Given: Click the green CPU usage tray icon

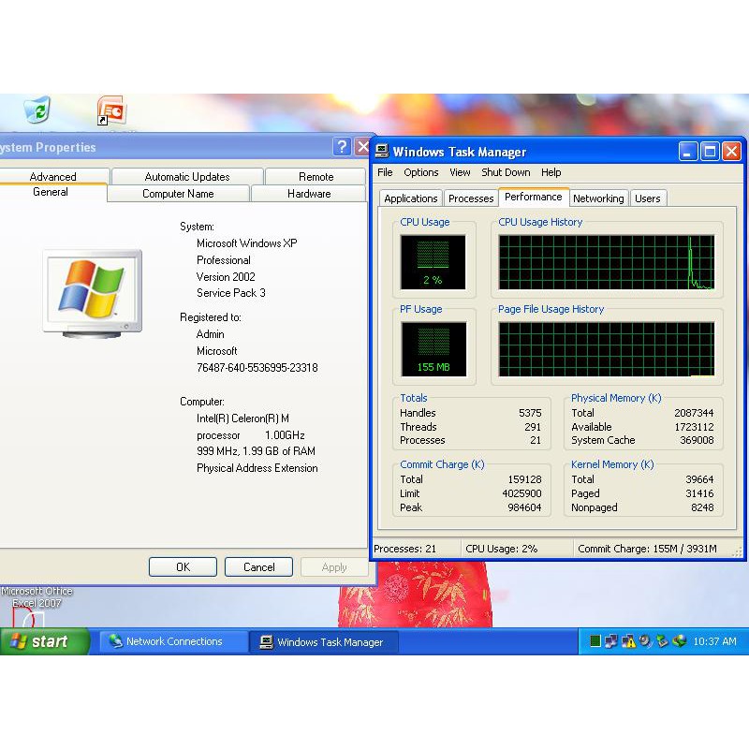Looking at the screenshot, I should click(x=595, y=641).
